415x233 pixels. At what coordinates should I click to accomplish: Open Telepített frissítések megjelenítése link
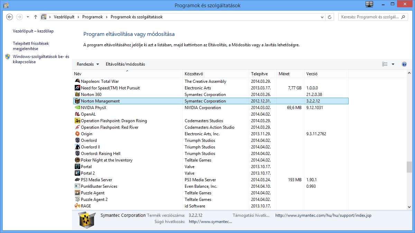pos(31,46)
